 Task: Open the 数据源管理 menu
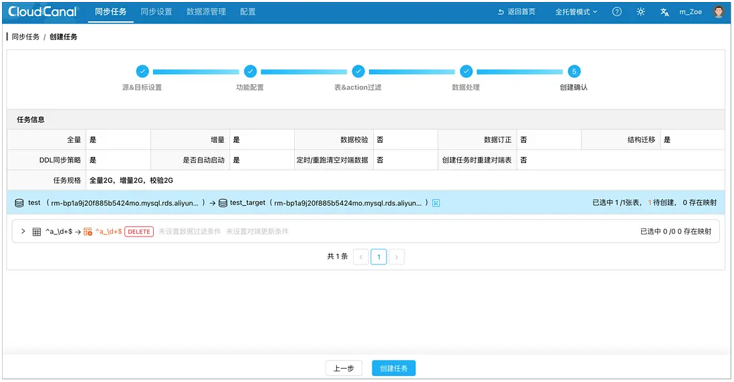point(206,12)
